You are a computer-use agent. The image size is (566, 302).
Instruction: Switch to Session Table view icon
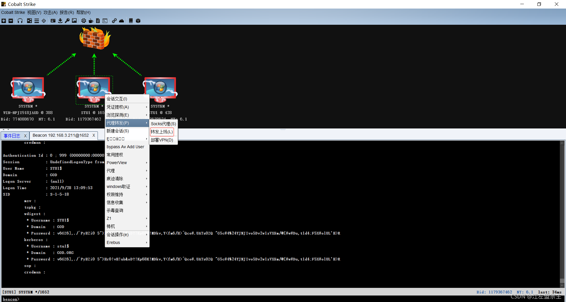37,21
